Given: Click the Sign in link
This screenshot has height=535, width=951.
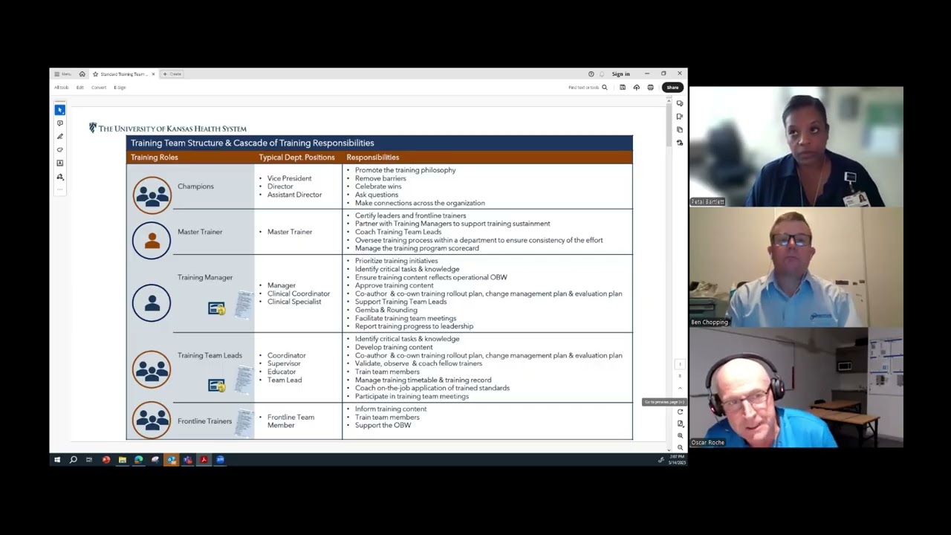Looking at the screenshot, I should point(620,74).
